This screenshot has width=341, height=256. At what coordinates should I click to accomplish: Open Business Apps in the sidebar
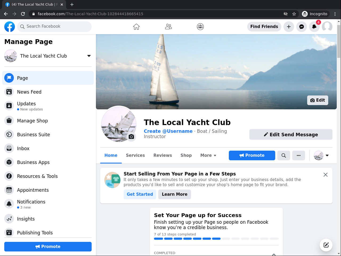tap(48, 162)
